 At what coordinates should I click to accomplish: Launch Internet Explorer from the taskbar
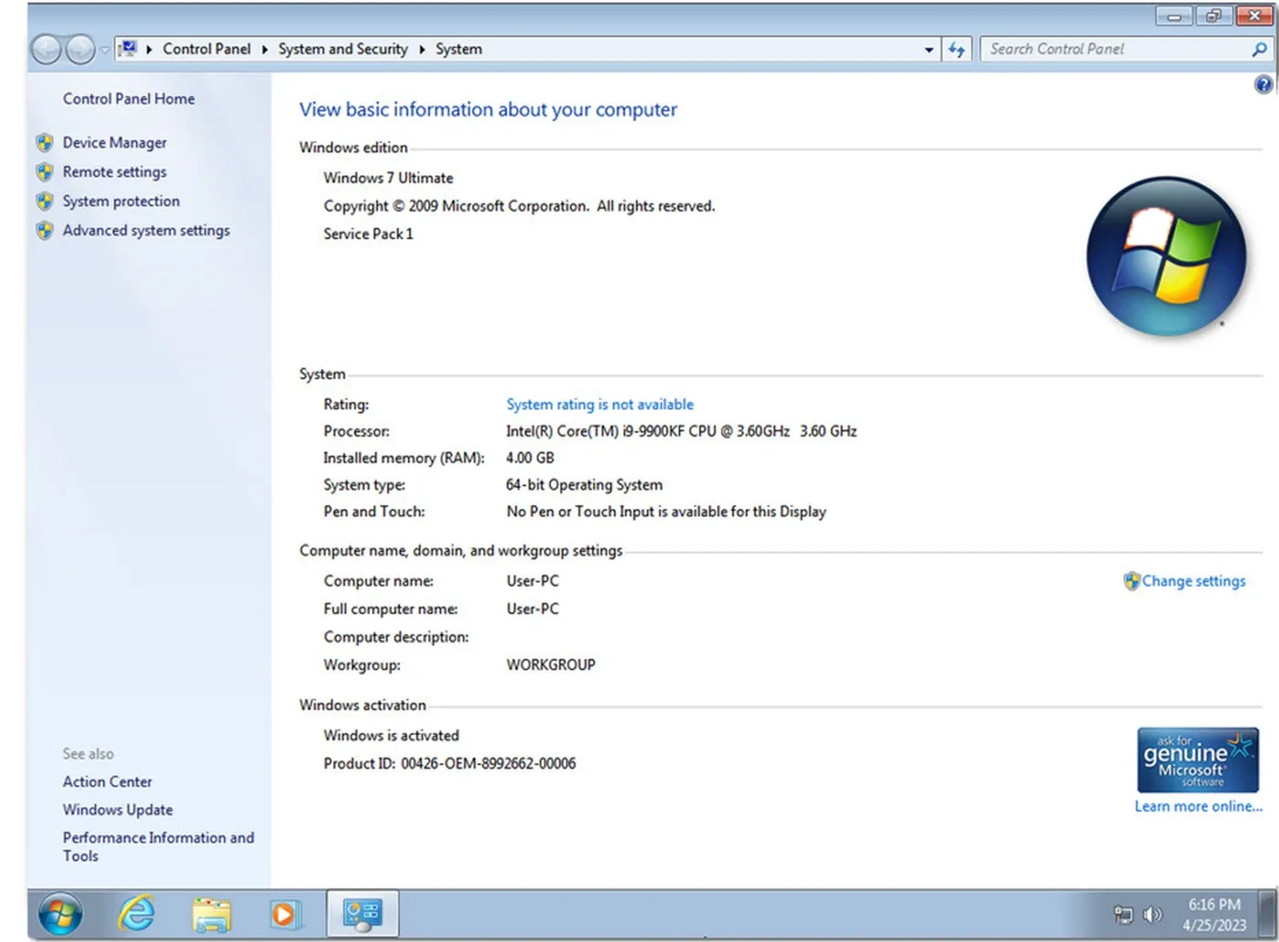(x=136, y=914)
